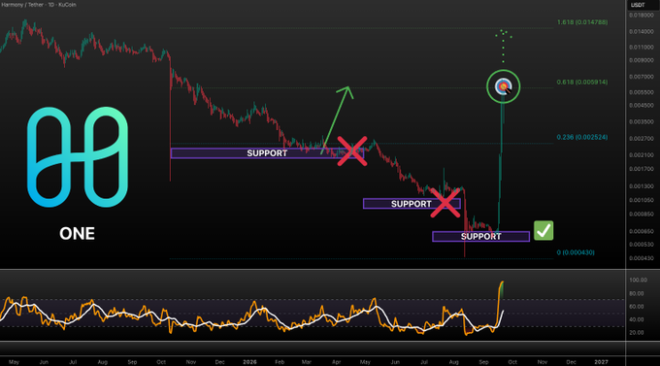Click 0.009000 on the price axis

click(x=642, y=60)
